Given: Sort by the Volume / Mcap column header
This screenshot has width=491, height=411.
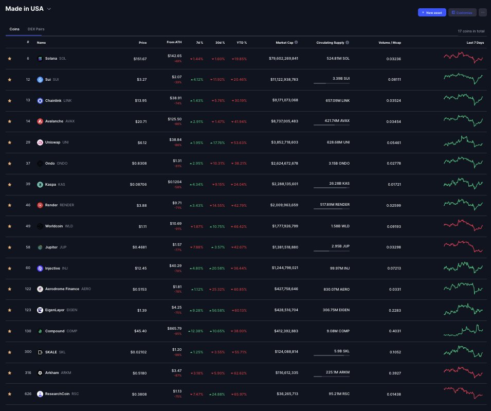Looking at the screenshot, I should point(390,43).
